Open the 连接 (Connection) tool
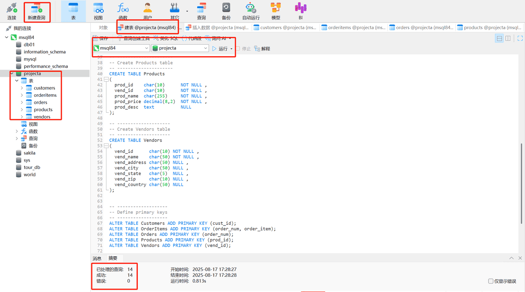 [x=12, y=11]
